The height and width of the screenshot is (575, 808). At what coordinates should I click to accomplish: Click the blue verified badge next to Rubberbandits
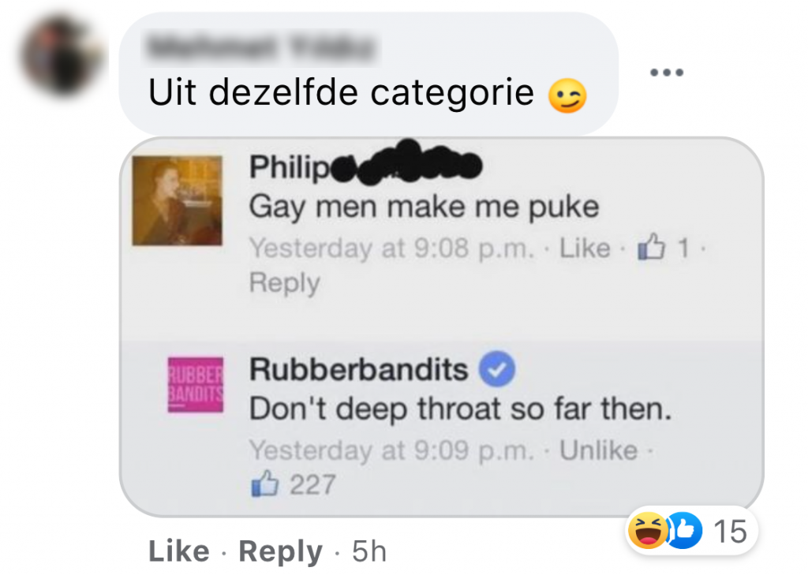click(x=497, y=369)
